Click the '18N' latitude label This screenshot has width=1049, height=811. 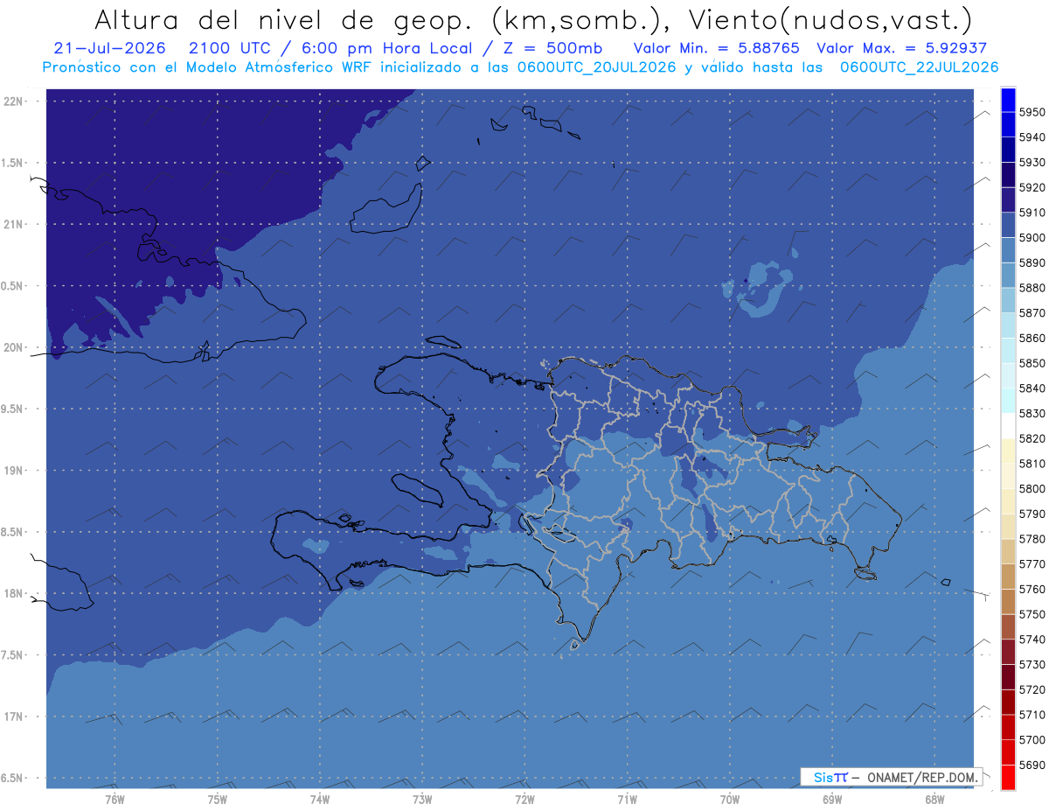click(x=13, y=593)
